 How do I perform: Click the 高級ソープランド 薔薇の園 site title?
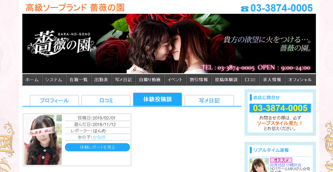point(75,8)
